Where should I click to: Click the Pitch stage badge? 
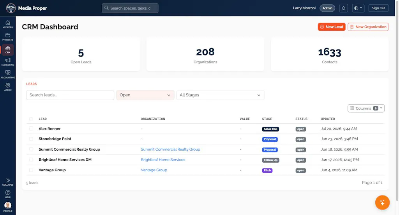pyautogui.click(x=267, y=171)
